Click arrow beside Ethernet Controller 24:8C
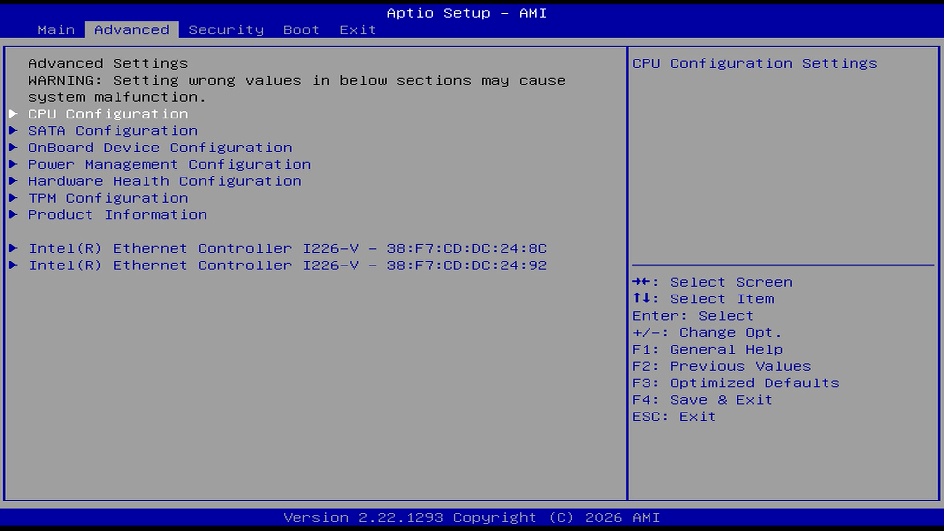This screenshot has width=944, height=531. click(13, 249)
